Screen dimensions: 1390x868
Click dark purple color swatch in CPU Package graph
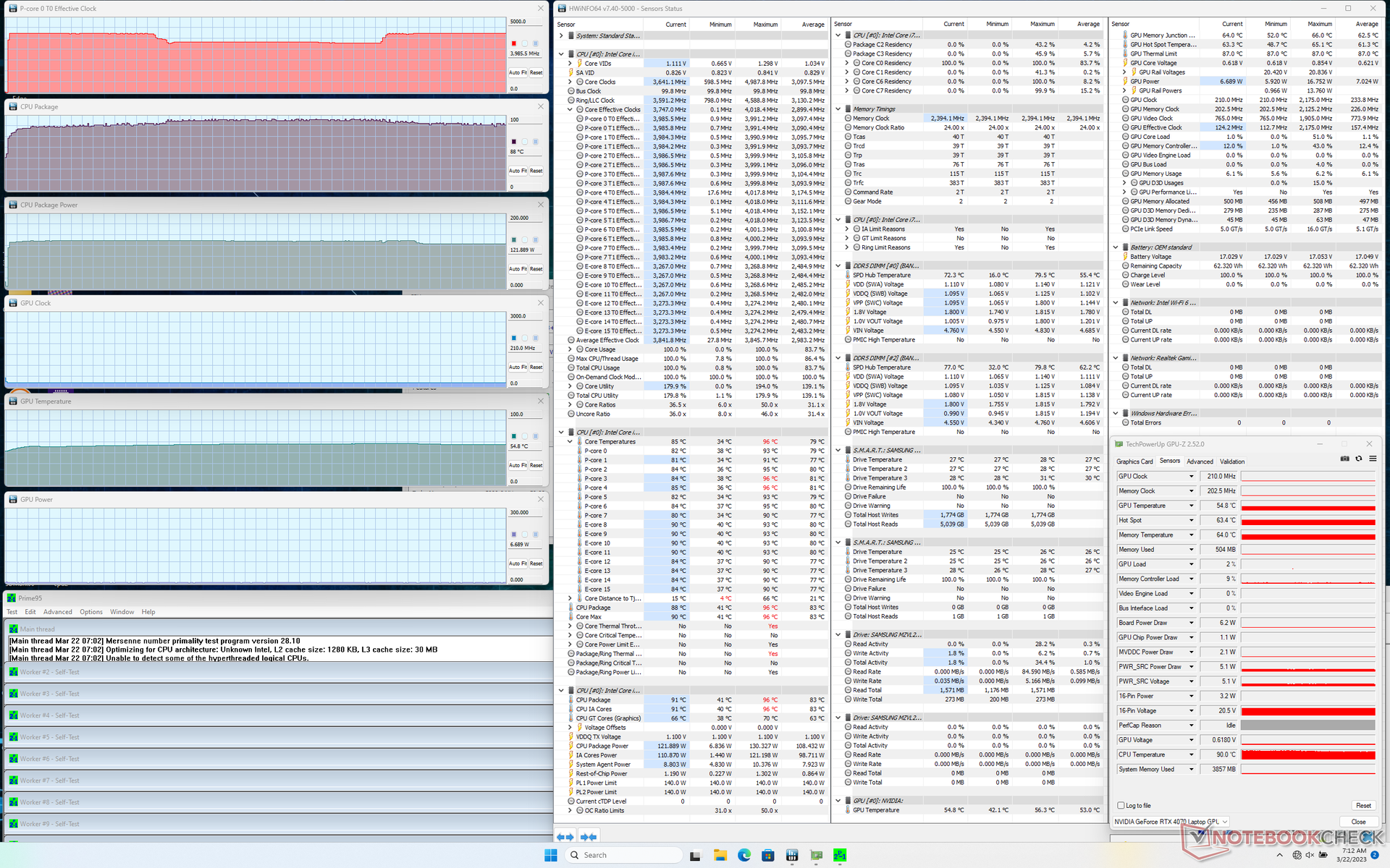click(x=514, y=142)
